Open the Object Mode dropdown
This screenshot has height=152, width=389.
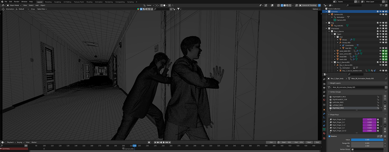point(14,5)
